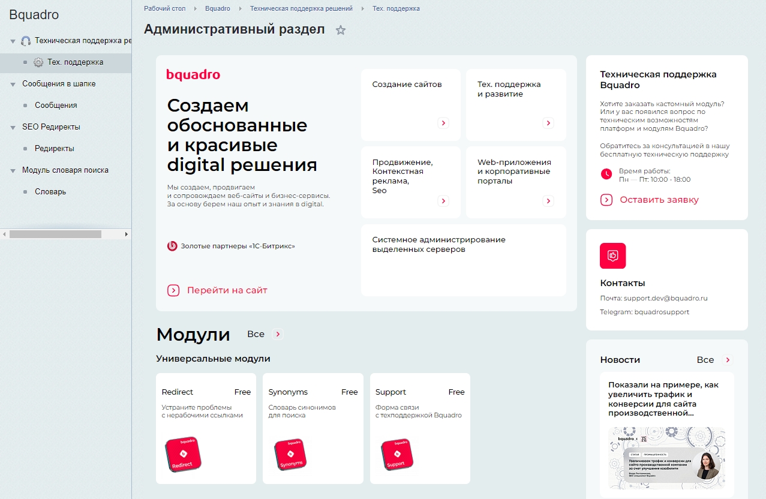Click Оставить заявку link
Viewport: 766px width, 499px height.
point(659,200)
